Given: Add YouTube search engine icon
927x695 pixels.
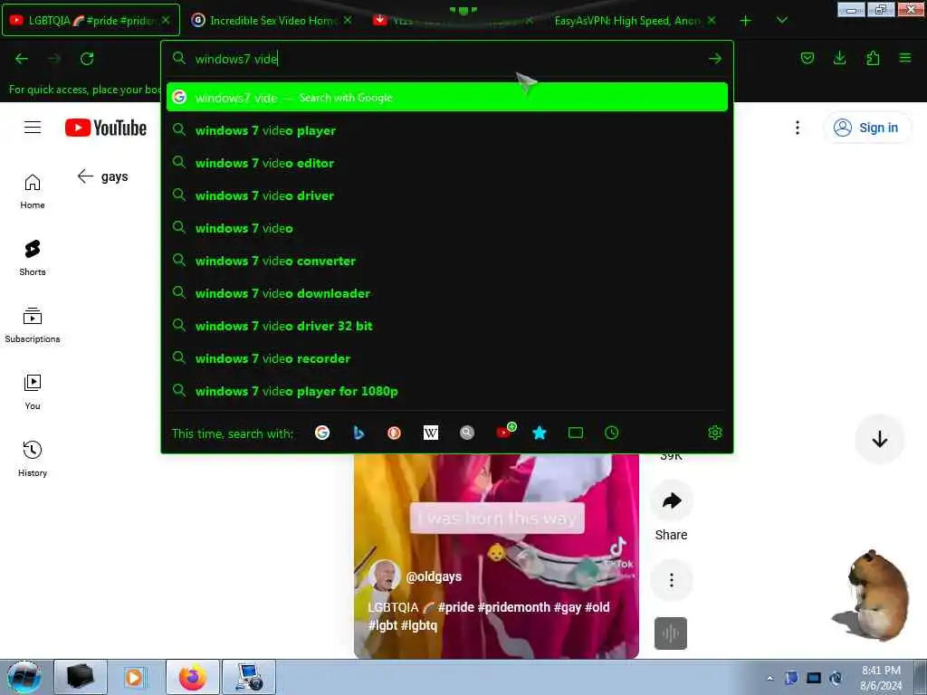Looking at the screenshot, I should 505,432.
